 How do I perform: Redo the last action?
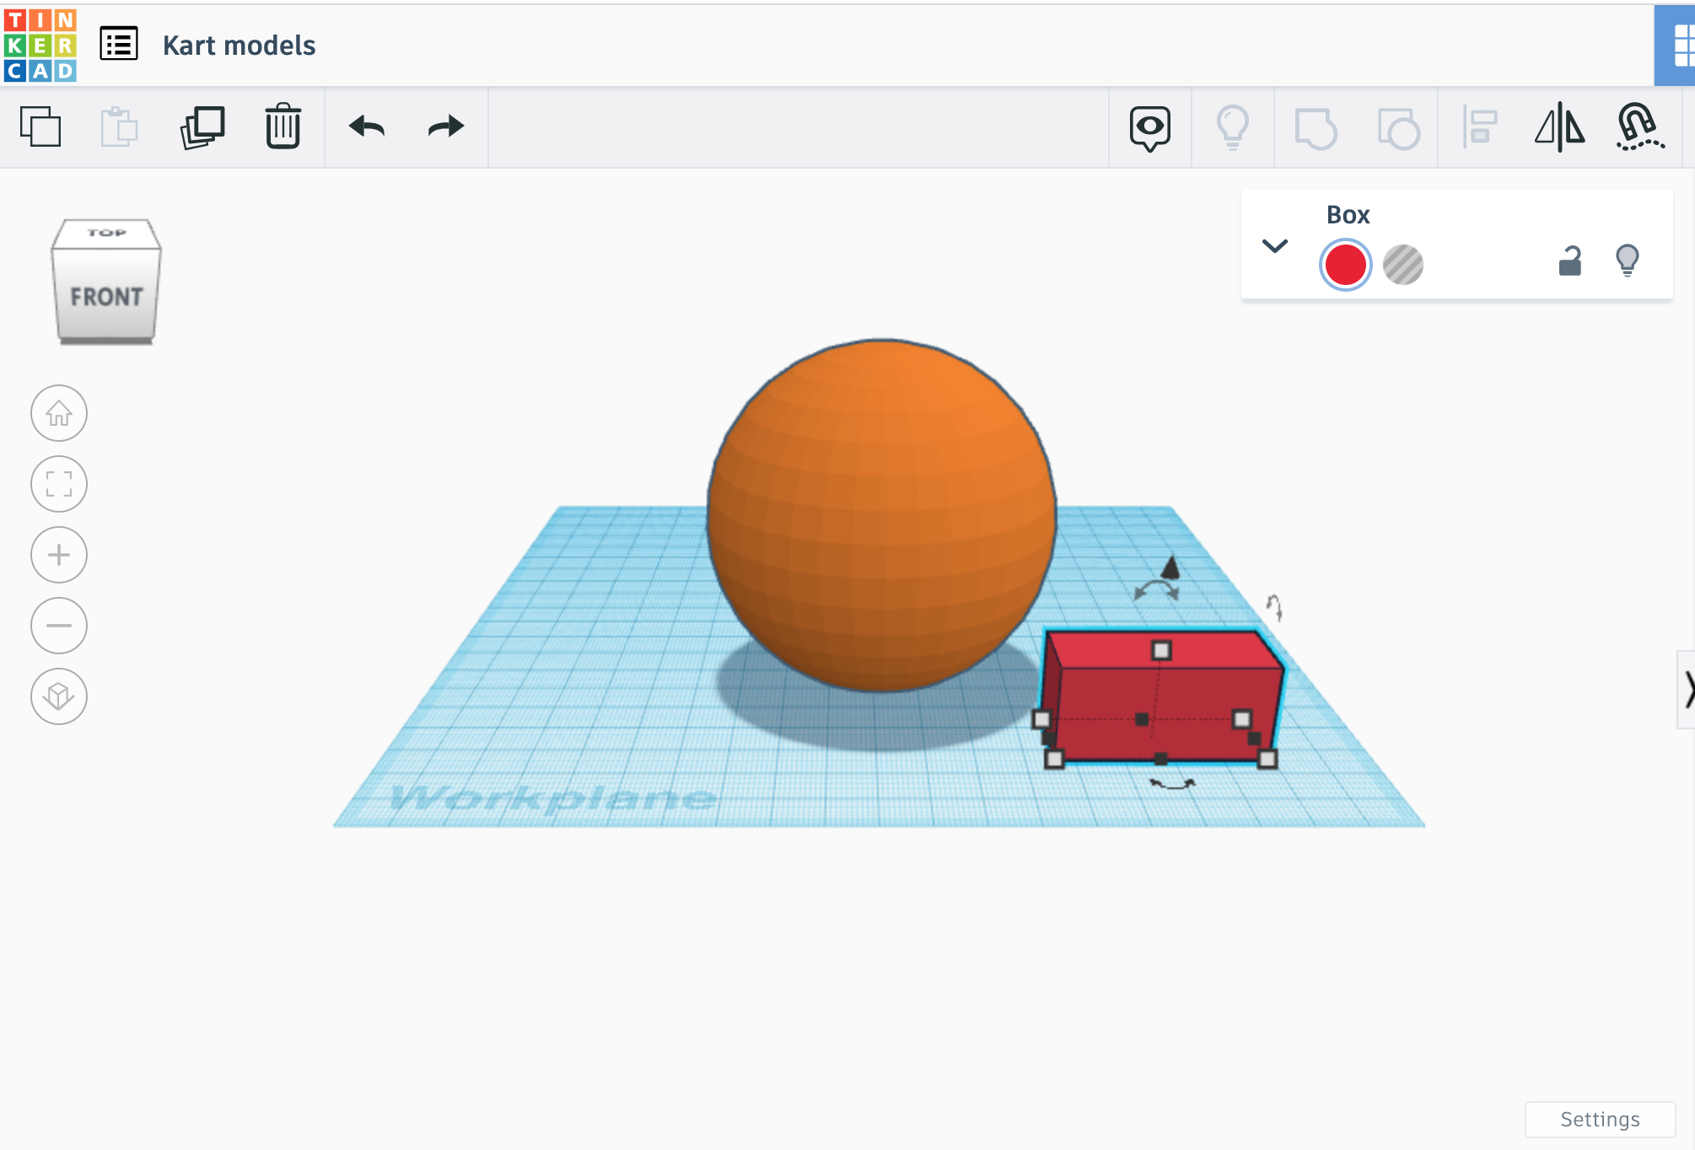coord(445,126)
